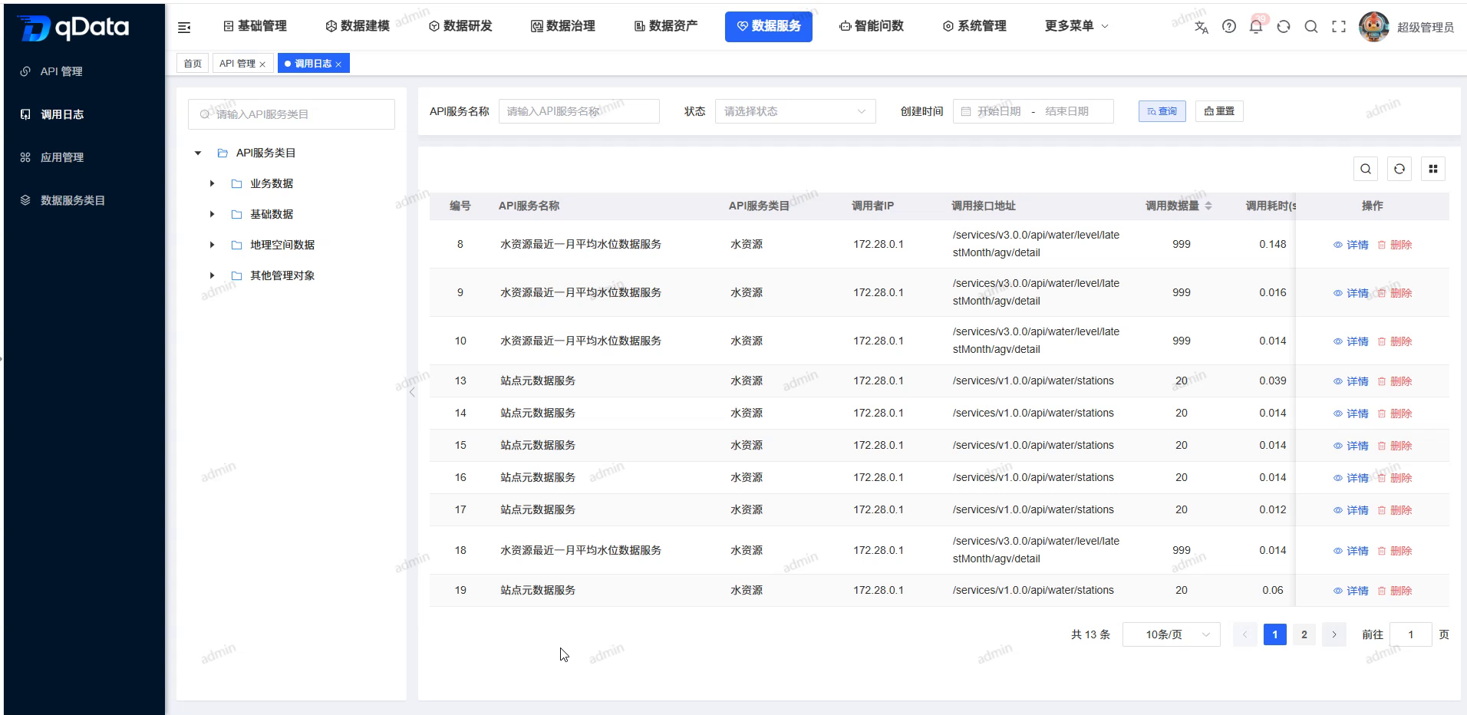Go to page 2 of results
Screen dimensions: 1467x715
(x=1304, y=634)
